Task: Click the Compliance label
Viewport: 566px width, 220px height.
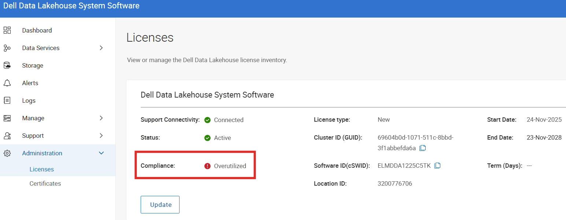Action: coord(158,166)
